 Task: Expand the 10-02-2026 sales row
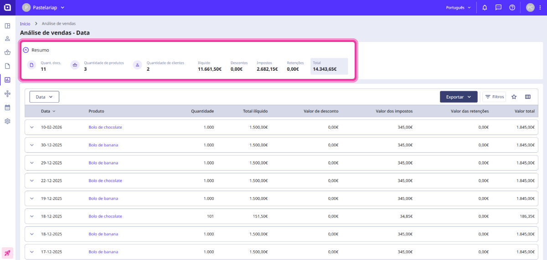tap(32, 127)
